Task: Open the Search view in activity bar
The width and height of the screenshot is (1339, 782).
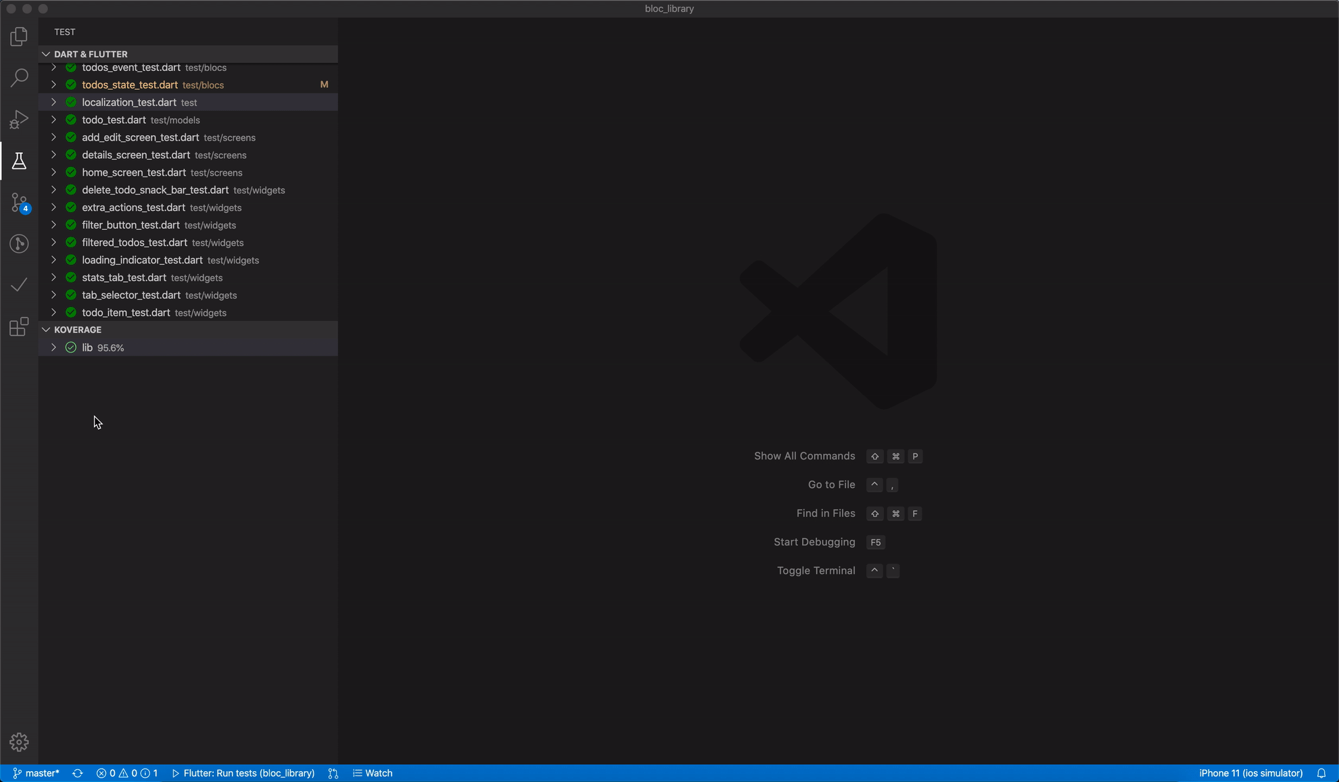Action: (x=19, y=78)
